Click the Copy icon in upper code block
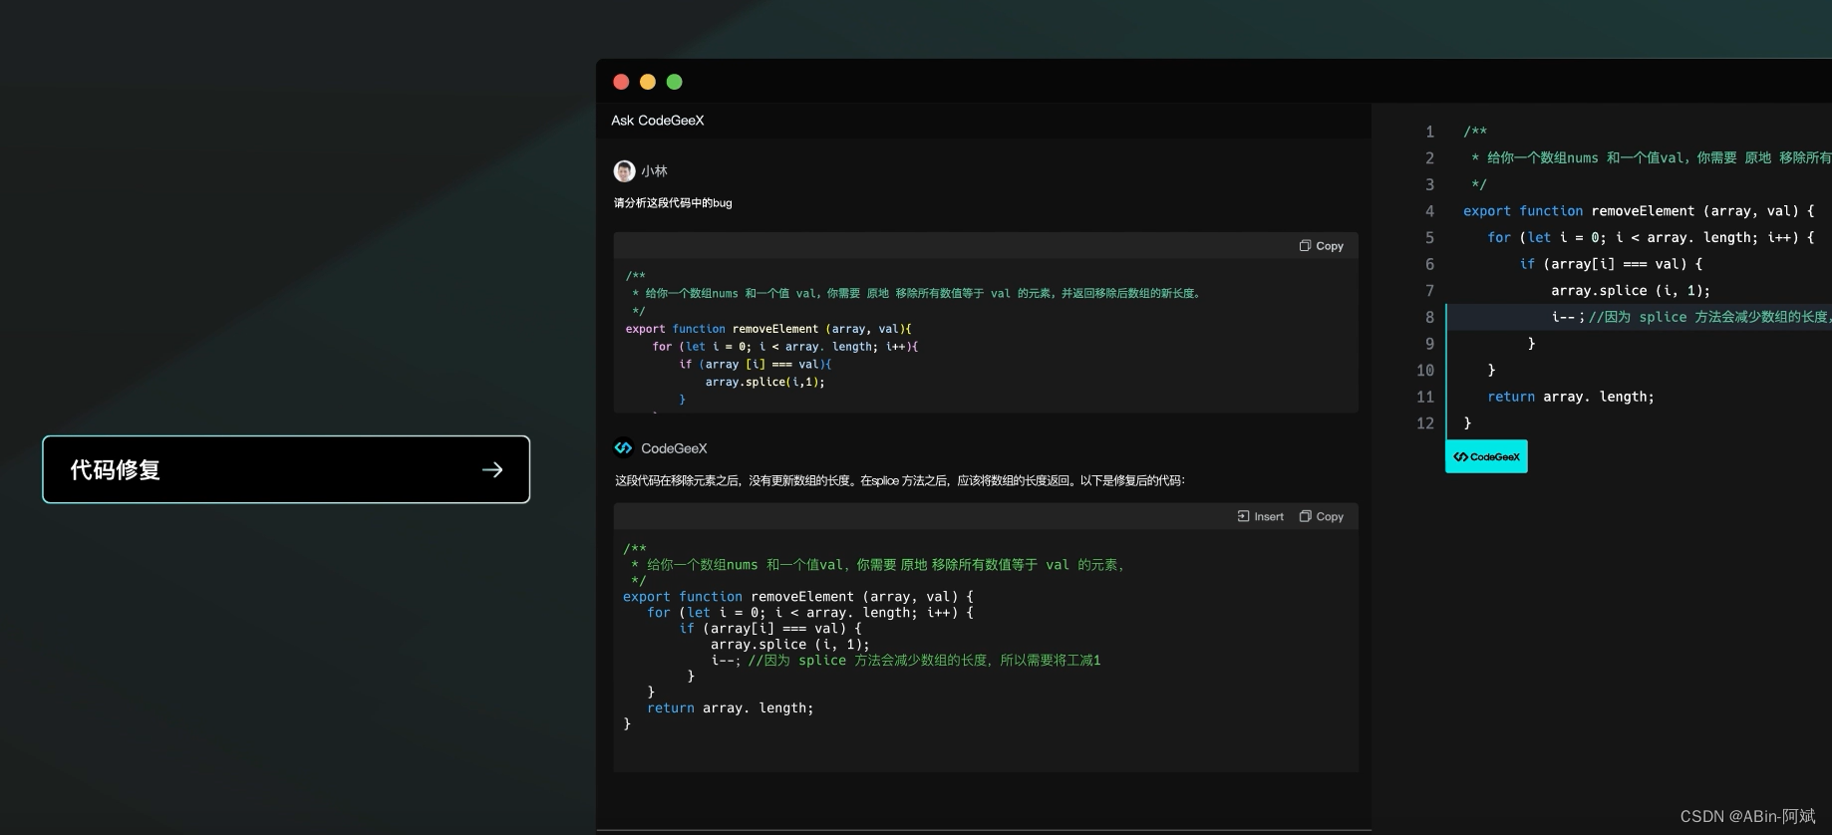This screenshot has height=835, width=1832. pyautogui.click(x=1305, y=246)
